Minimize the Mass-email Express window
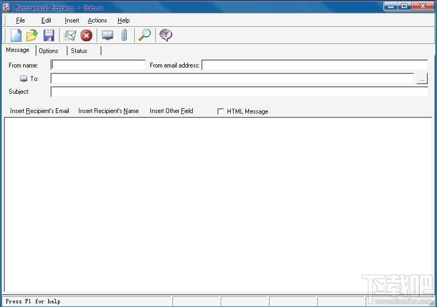437x307 pixels. pyautogui.click(x=390, y=6)
